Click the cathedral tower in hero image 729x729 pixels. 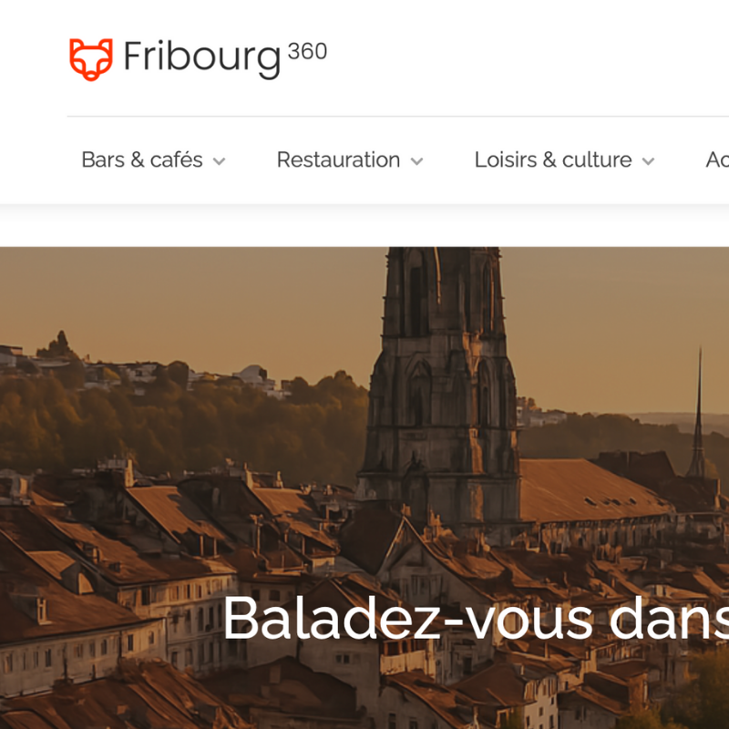point(441,381)
